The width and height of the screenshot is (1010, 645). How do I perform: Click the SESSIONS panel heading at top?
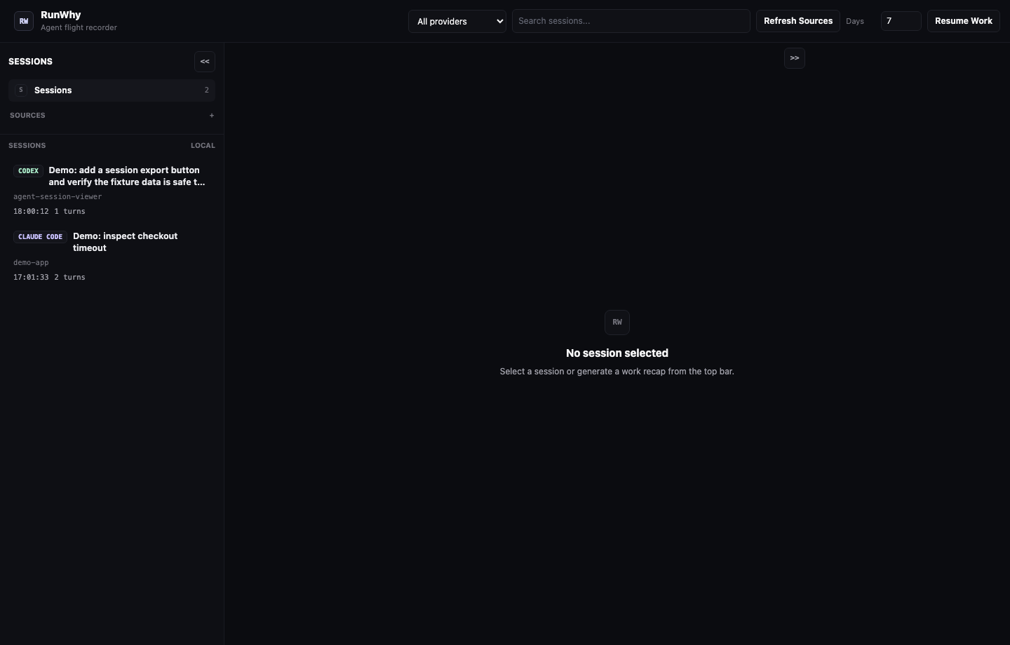[30, 62]
